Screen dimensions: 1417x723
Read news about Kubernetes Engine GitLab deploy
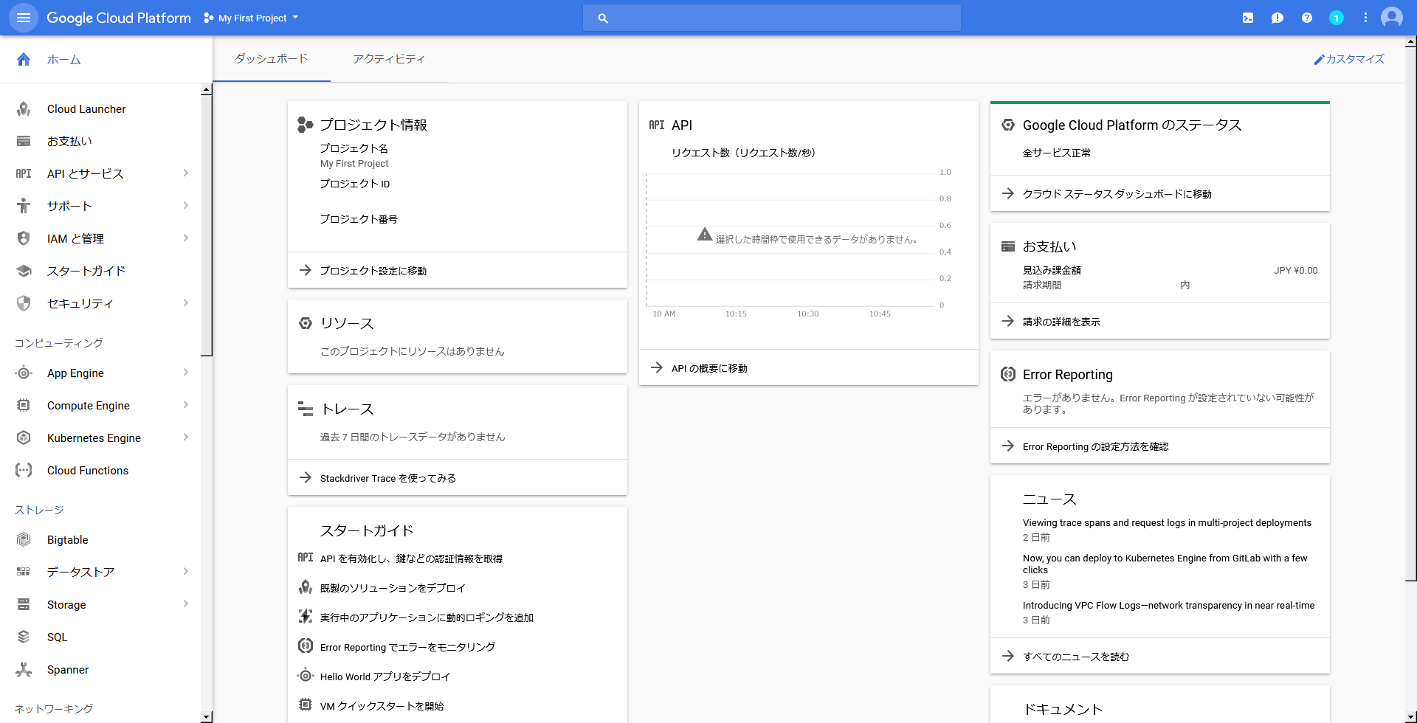pos(1165,564)
